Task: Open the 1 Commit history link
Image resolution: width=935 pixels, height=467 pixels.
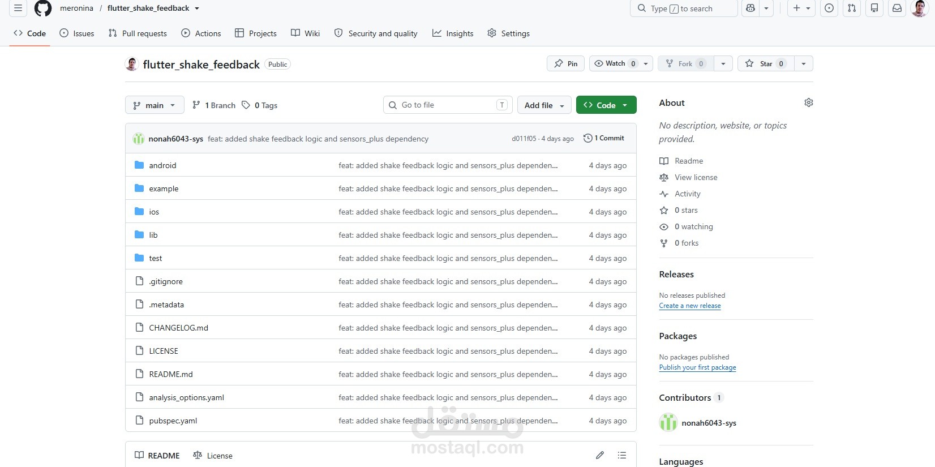Action: pyautogui.click(x=604, y=138)
